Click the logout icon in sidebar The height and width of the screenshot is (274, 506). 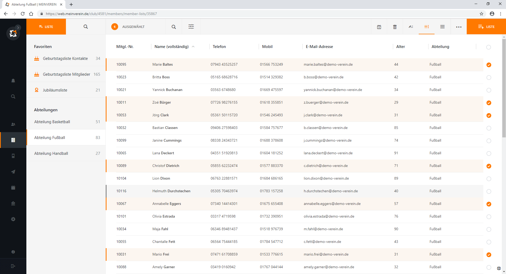(13, 266)
